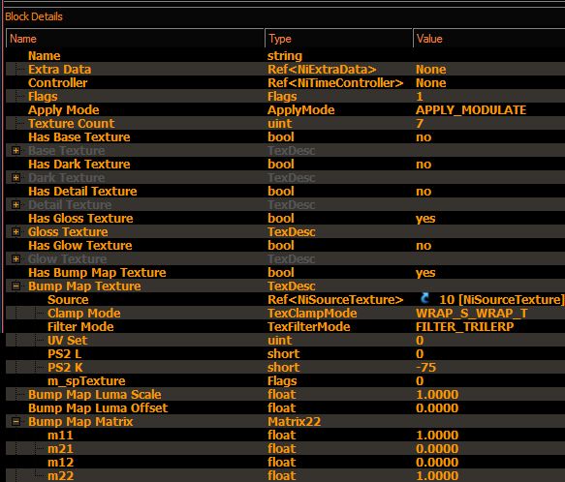Collapse the Bump Map Texture row
Image resolution: width=565 pixels, height=482 pixels.
pyautogui.click(x=16, y=286)
